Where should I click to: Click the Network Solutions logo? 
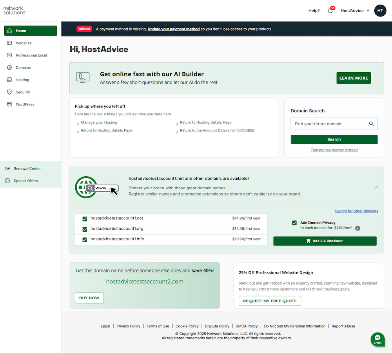coord(15,10)
